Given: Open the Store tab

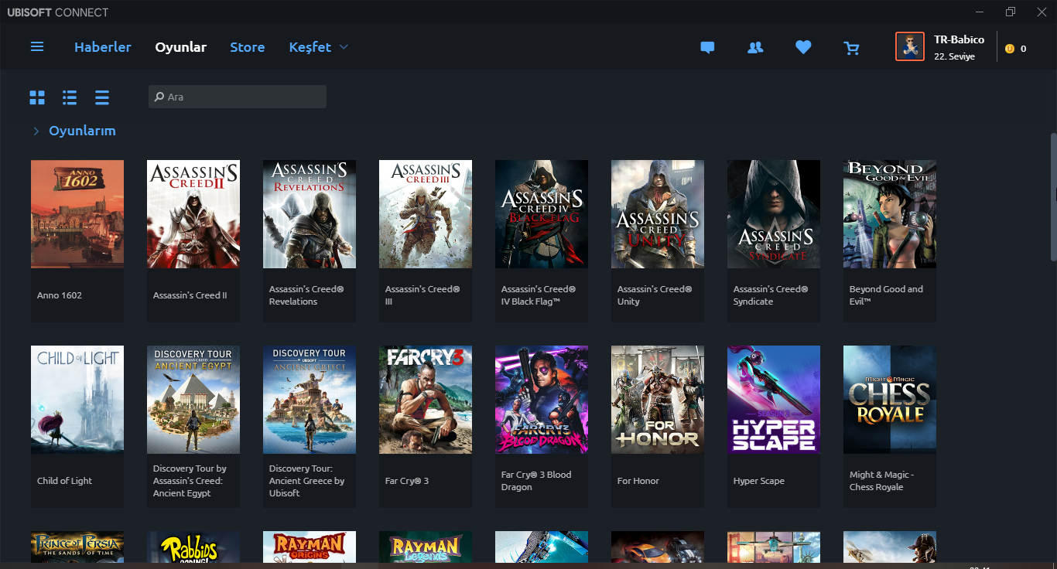Looking at the screenshot, I should (x=248, y=47).
